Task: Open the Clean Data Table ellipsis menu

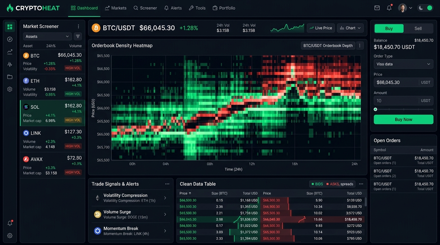Action: click(x=361, y=184)
